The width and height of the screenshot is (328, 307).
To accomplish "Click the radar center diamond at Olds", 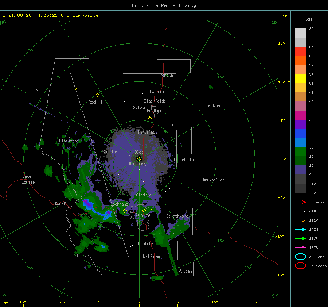I will point(139,159).
